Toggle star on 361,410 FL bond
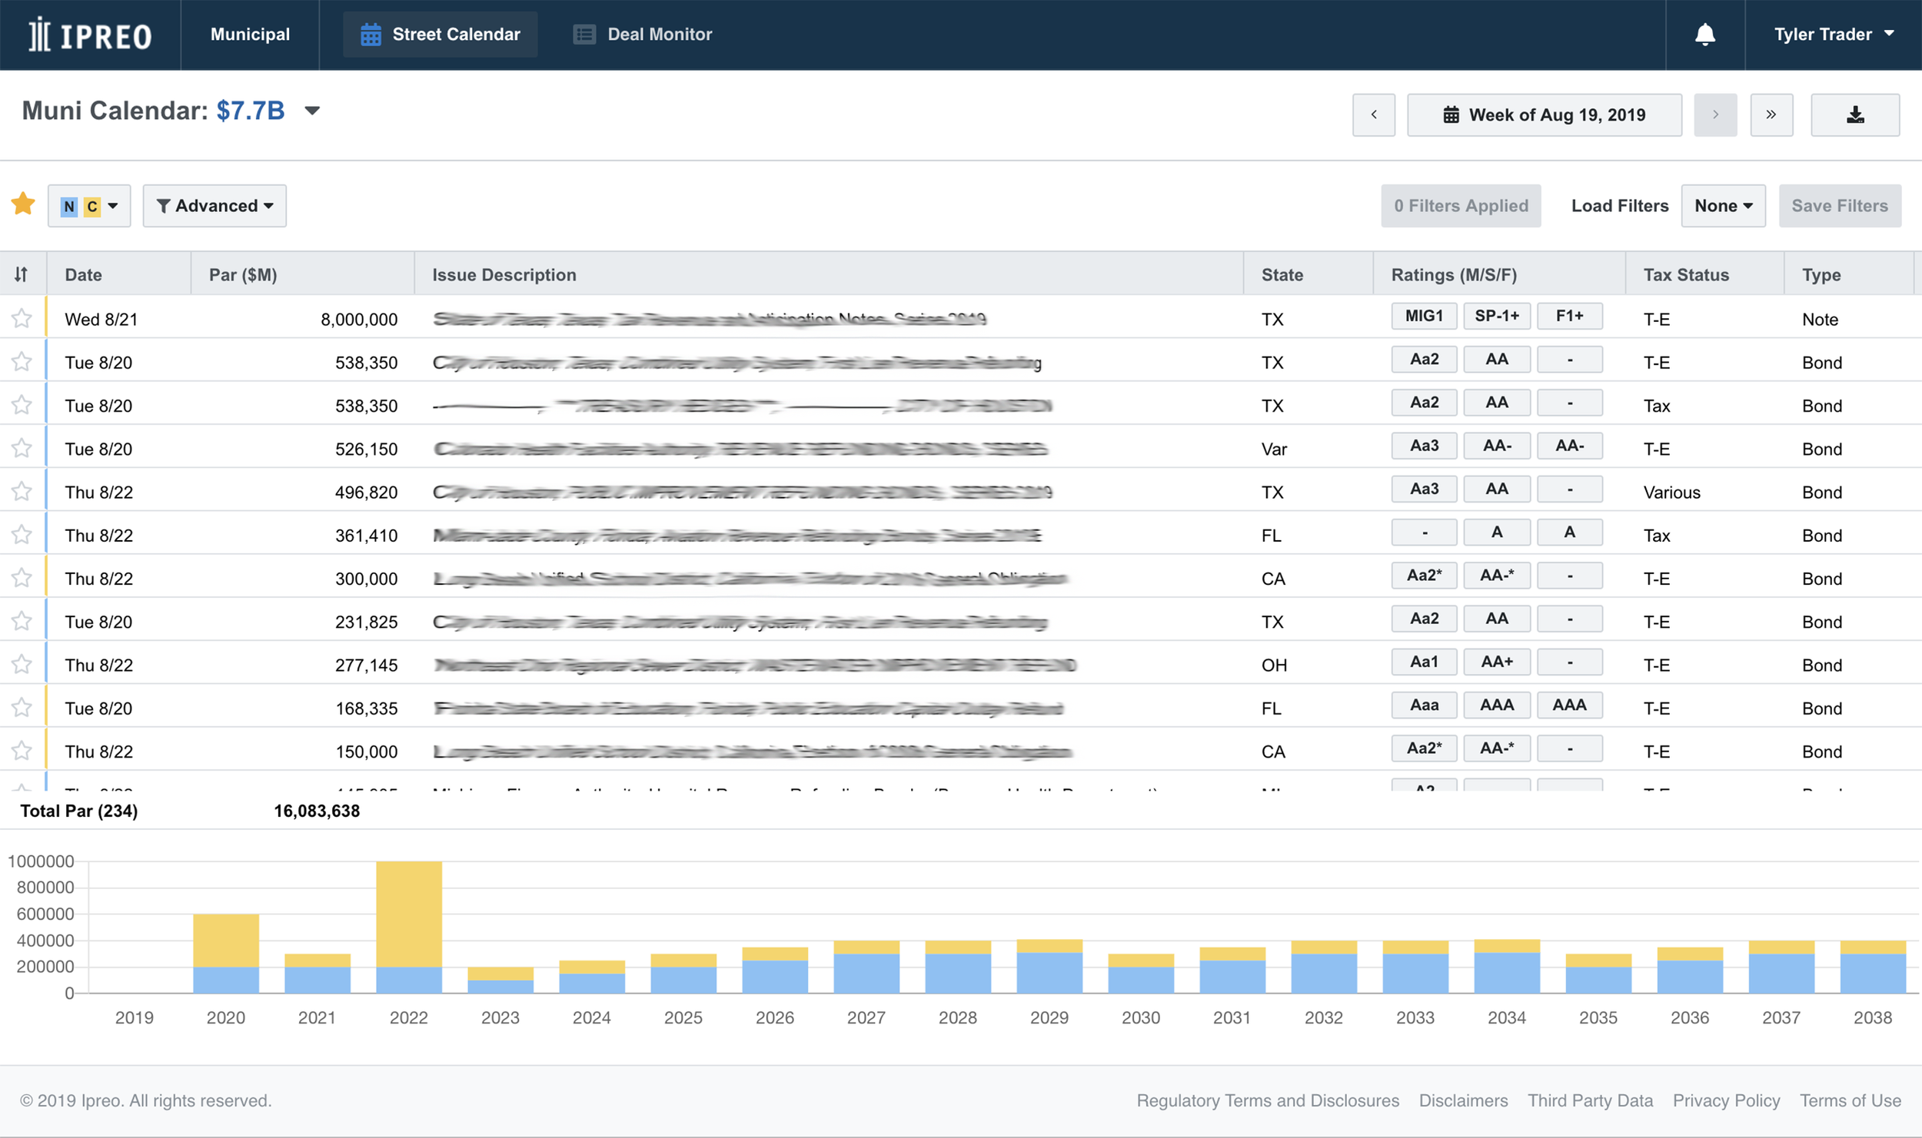This screenshot has width=1922, height=1138. click(x=22, y=534)
